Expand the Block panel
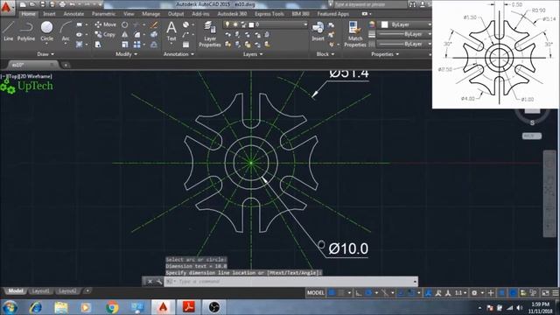The image size is (560, 315). point(325,54)
